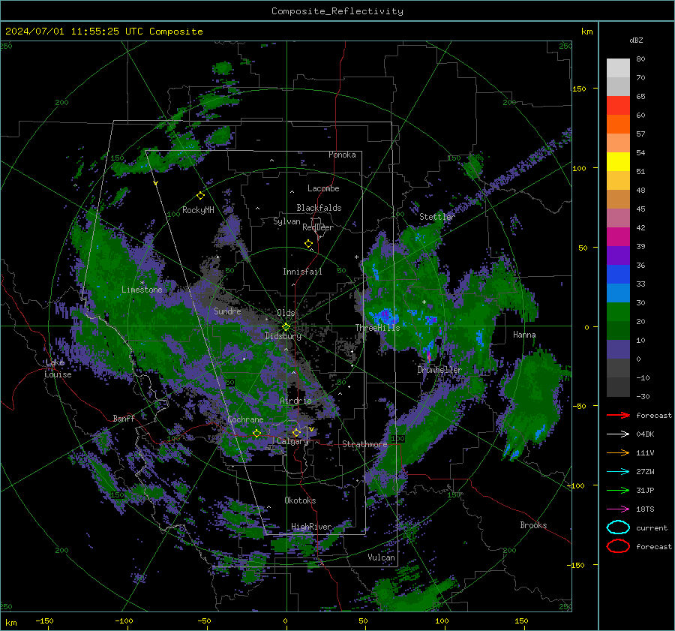The height and width of the screenshot is (631, 675).
Task: Click the -150 bottom axis tick label
Action: [x=44, y=620]
